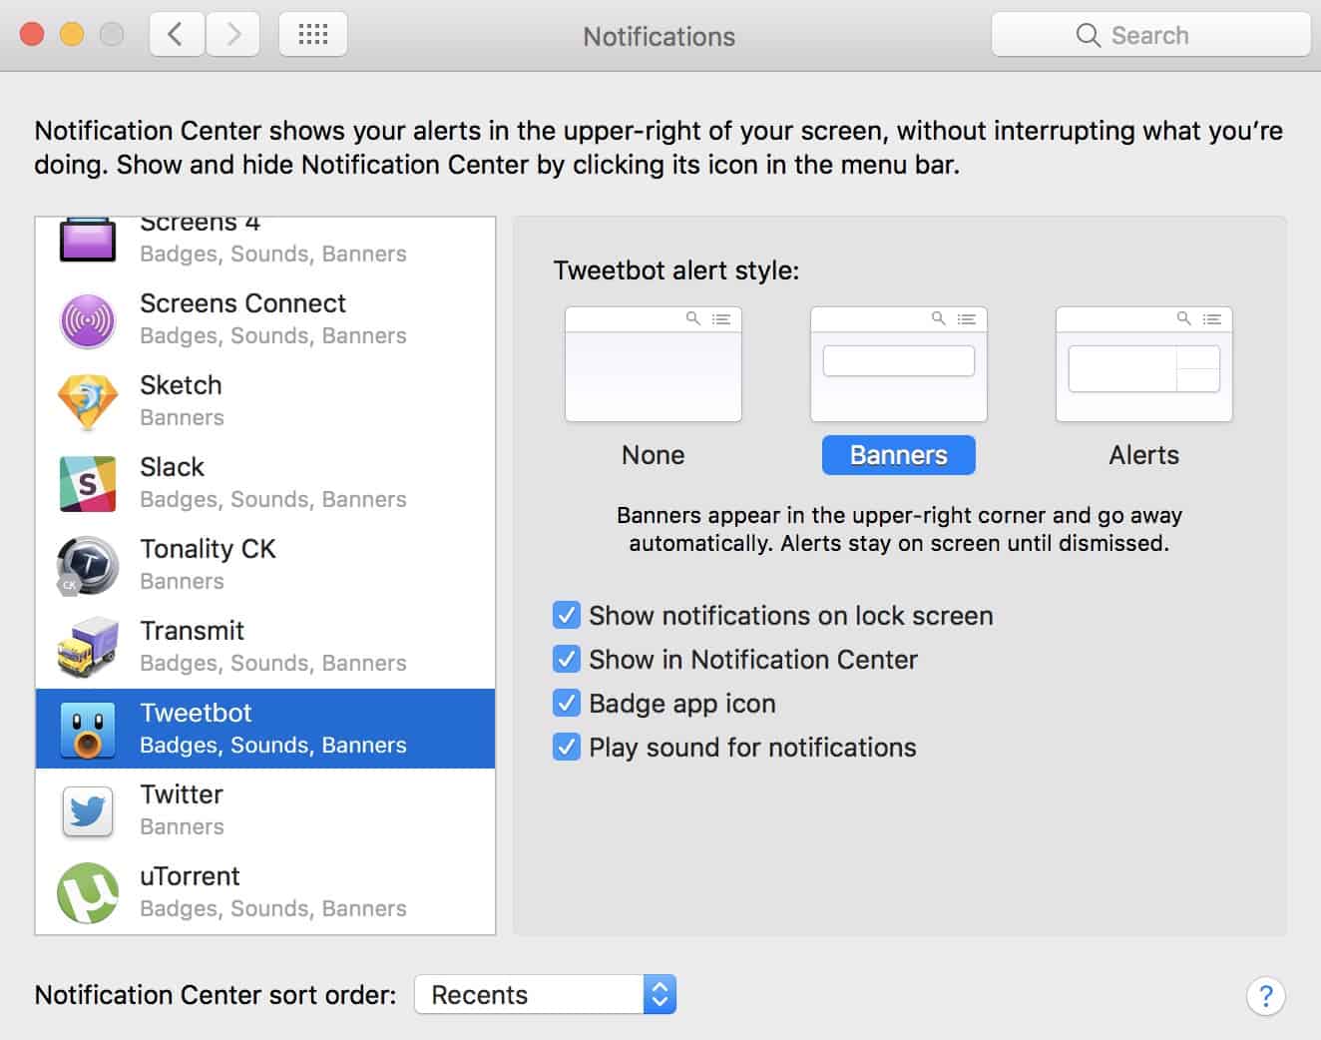Click the Slack app icon

[88, 484]
